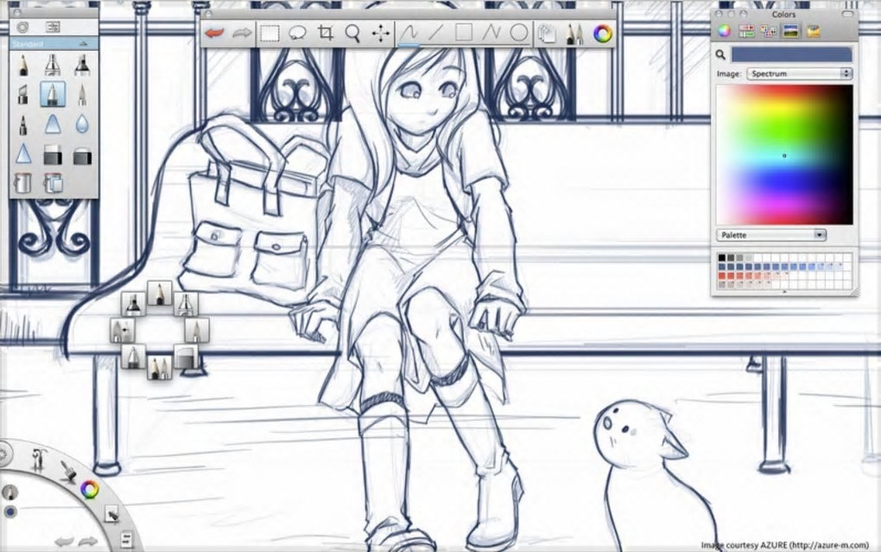Open the lagoon tools and views icon
The width and height of the screenshot is (881, 552).
tap(38, 460)
